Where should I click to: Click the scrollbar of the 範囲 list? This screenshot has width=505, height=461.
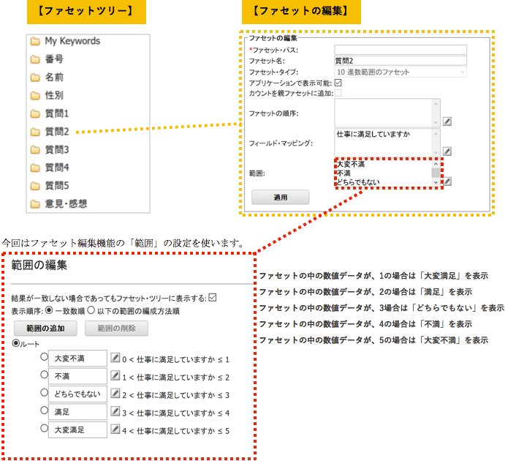[x=436, y=172]
